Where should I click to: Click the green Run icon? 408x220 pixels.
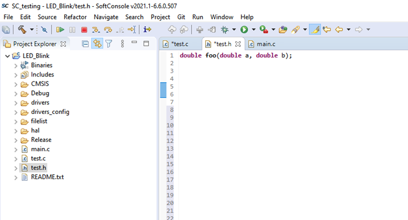(x=244, y=30)
